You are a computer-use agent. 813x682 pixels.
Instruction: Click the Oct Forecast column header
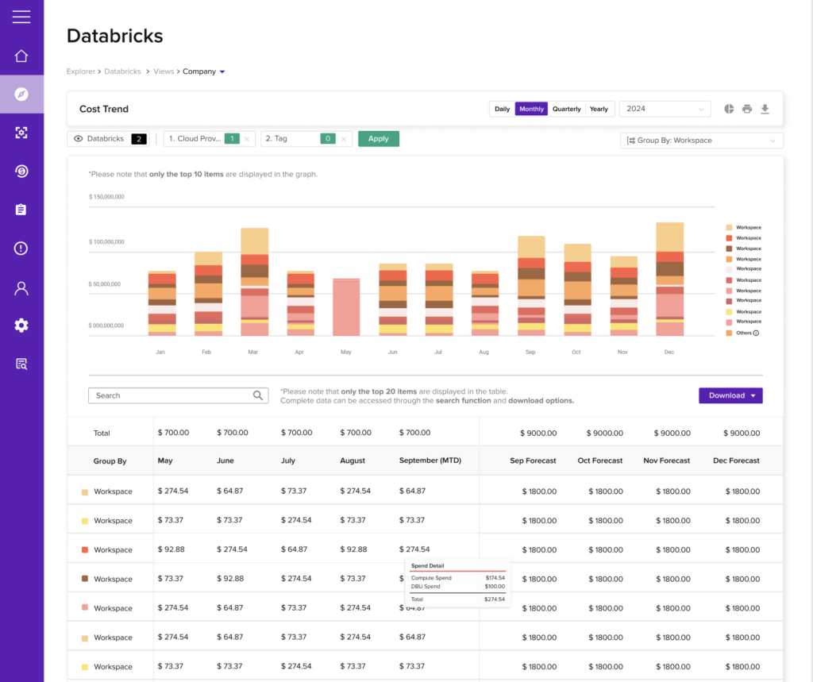(600, 460)
